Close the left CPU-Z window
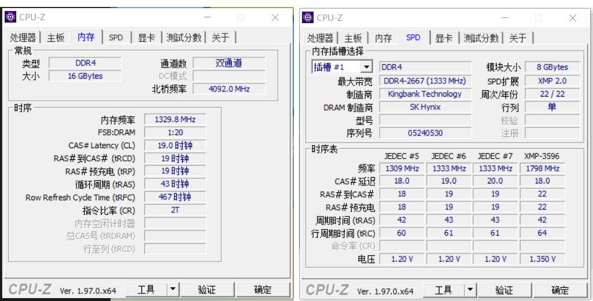 275,17
